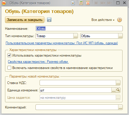Click the floppy disk save icon
Image resolution: width=129 pixels, height=115 pixels.
(x=49, y=20)
